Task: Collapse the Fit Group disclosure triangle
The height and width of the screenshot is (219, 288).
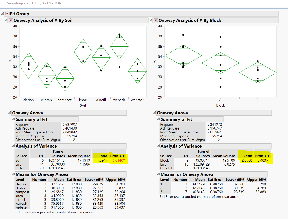Action: click(x=3, y=14)
